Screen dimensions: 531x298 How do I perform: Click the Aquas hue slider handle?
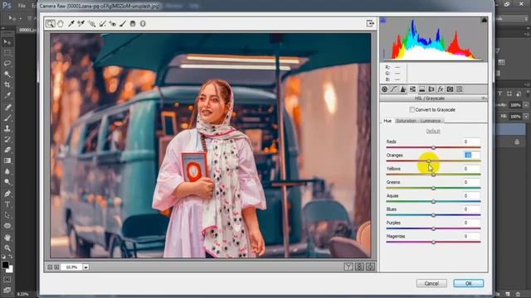pyautogui.click(x=433, y=202)
